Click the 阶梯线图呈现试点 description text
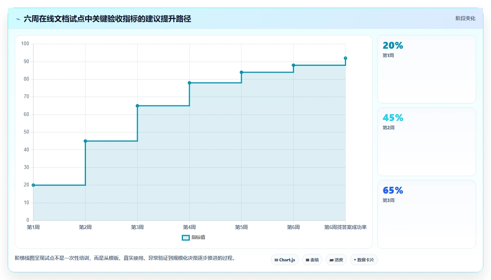 tap(125, 258)
